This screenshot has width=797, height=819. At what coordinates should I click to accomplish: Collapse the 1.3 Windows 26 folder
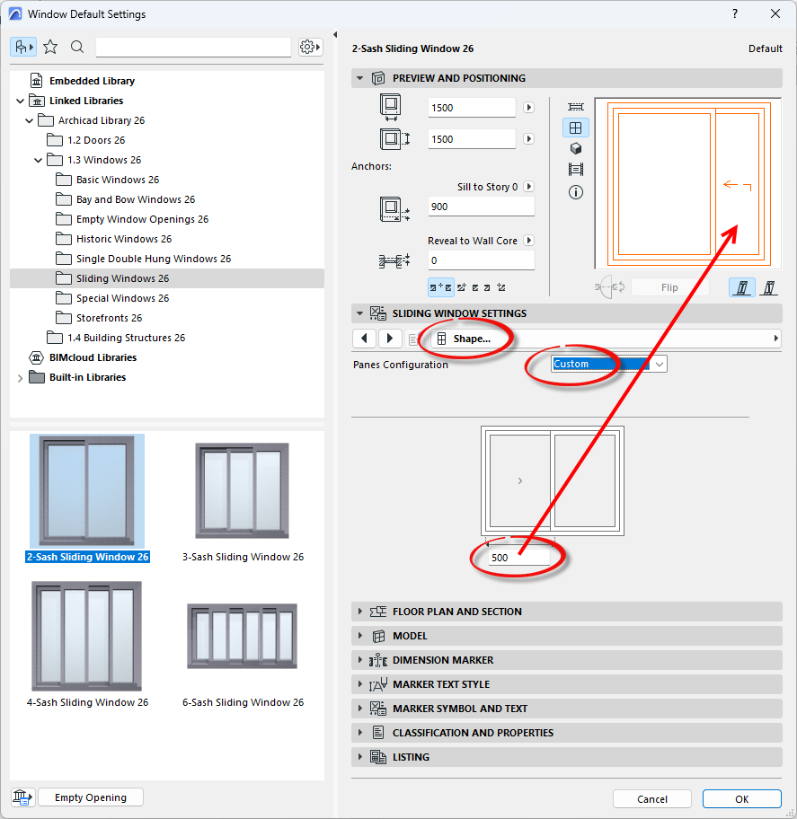38,161
